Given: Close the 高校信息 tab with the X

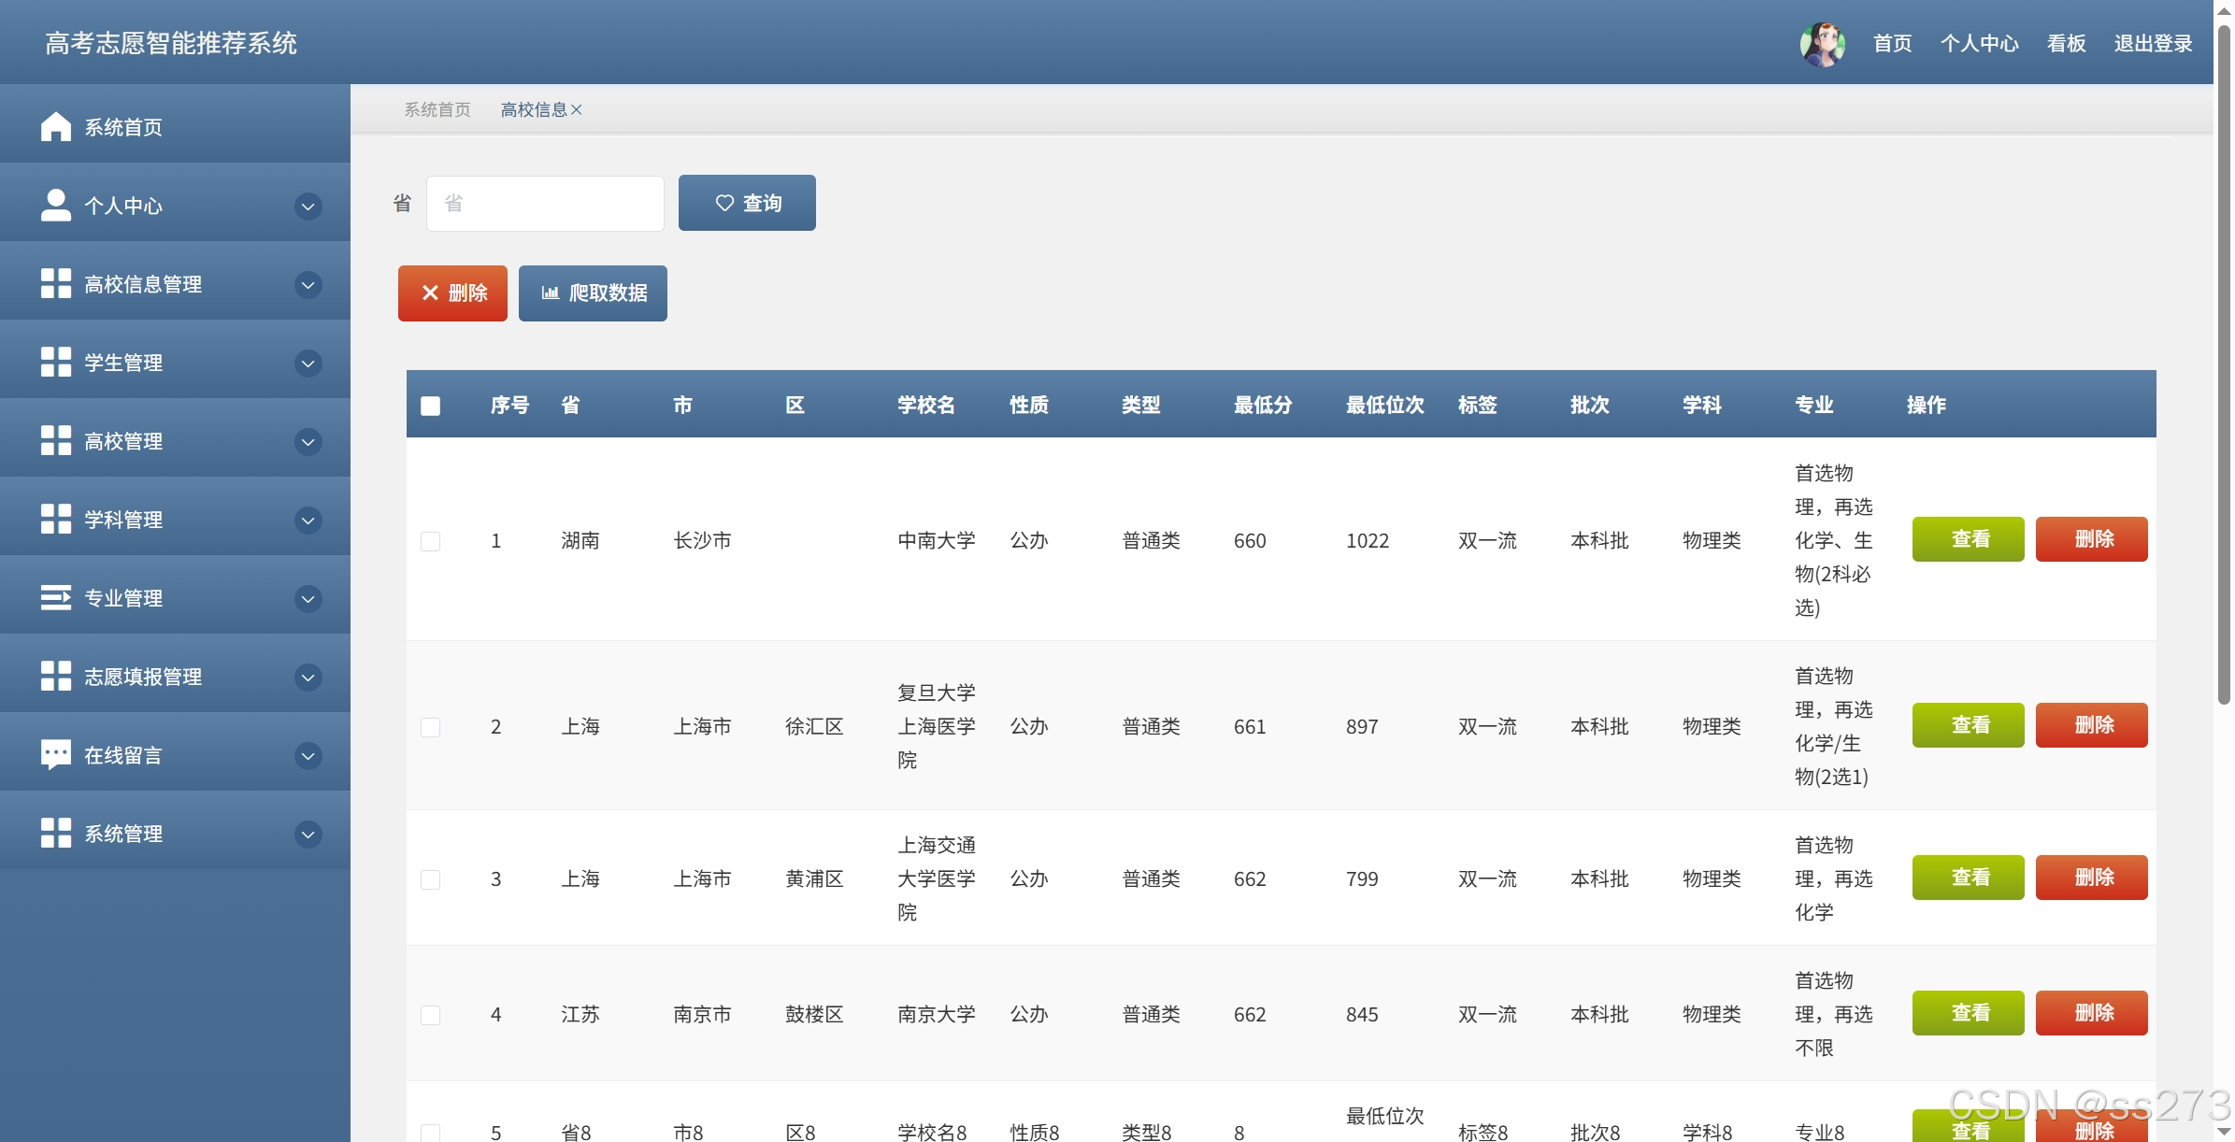Looking at the screenshot, I should (577, 110).
